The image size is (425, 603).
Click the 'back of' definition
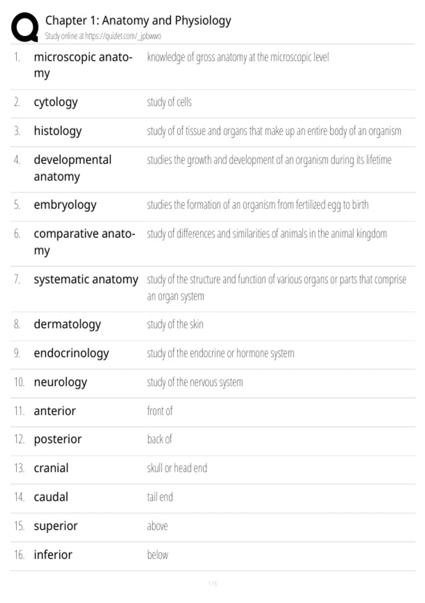point(159,439)
